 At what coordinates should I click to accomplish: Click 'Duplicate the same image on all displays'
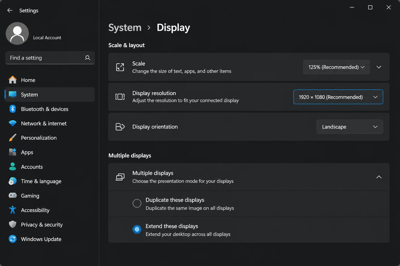(190, 208)
